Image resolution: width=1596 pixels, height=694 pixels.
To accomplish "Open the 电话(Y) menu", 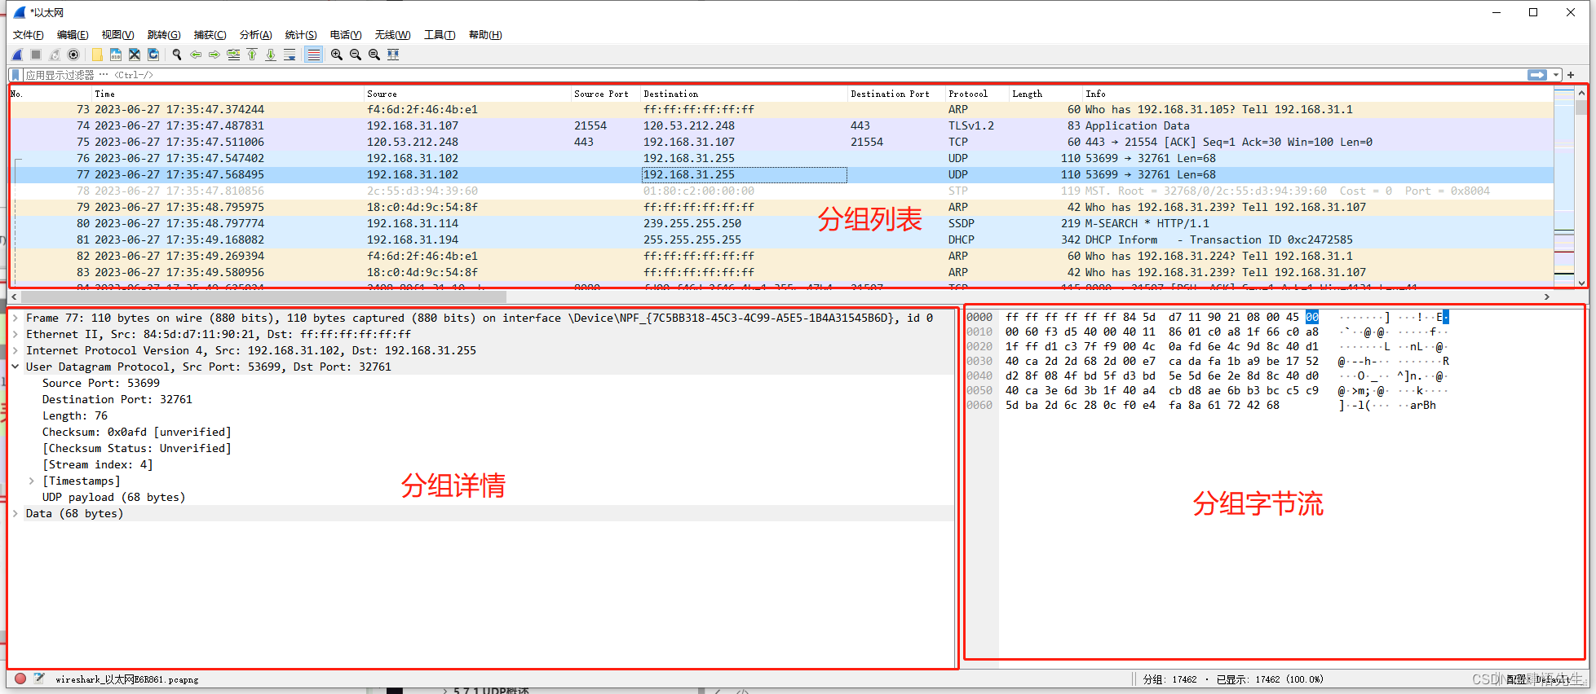I will point(346,35).
